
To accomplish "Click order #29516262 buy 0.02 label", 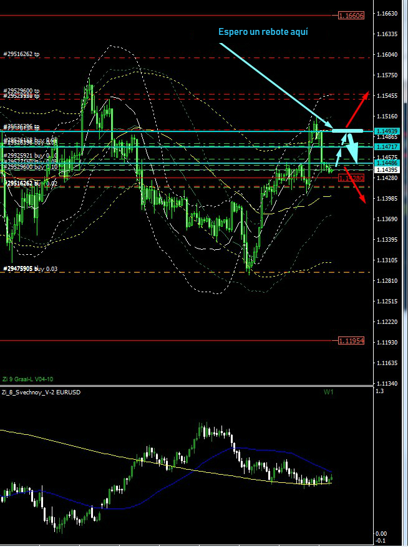I will [31, 184].
